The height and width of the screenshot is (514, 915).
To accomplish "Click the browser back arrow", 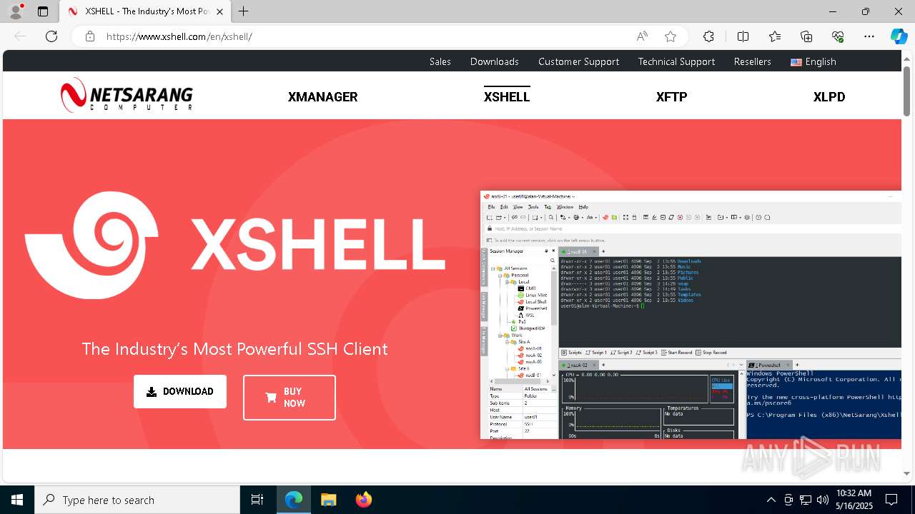I will coord(20,36).
